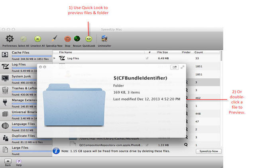Select Large Files sidebar category

click(x=26, y=150)
